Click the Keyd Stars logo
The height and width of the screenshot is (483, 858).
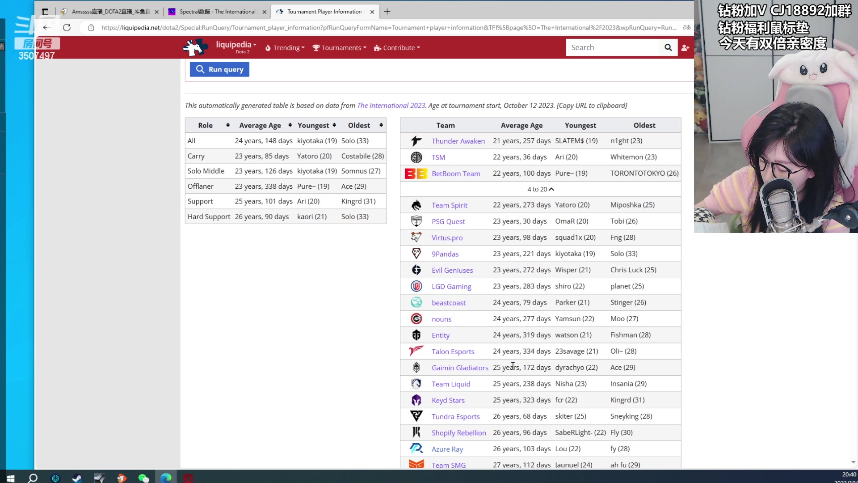(416, 400)
